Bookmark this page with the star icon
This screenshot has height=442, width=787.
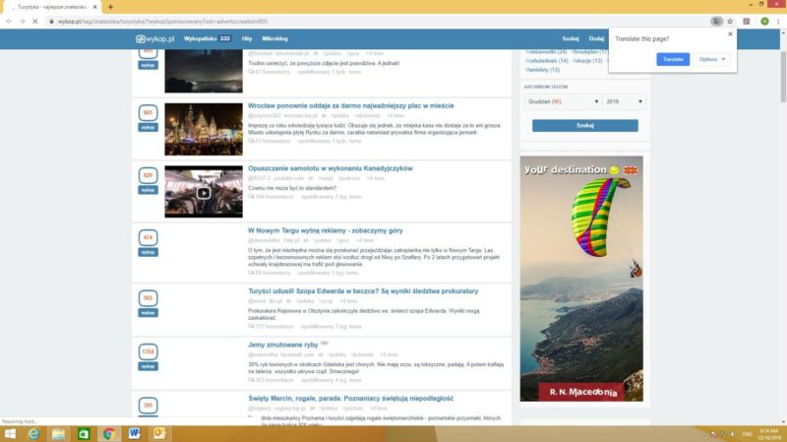pos(730,21)
